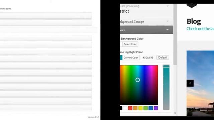Image resolution: width=214 pixels, height=120 pixels.
Task: Click the Background Color label
Action: pos(132,39)
